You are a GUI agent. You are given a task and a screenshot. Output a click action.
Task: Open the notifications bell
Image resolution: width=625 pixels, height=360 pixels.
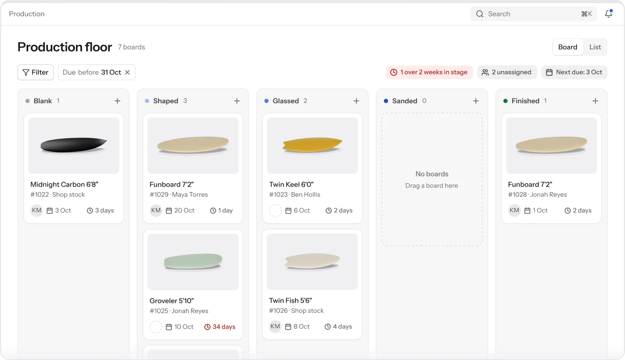tap(609, 14)
